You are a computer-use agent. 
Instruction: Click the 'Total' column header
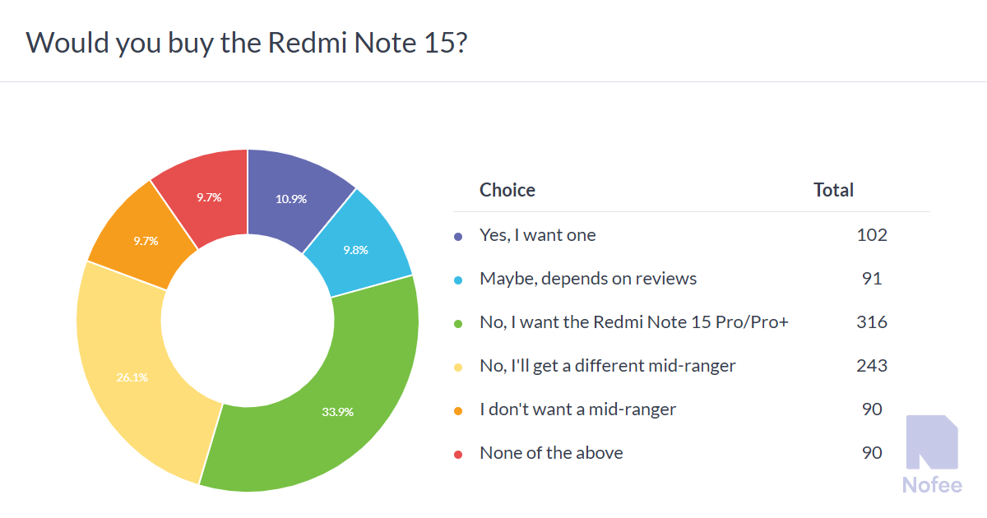[833, 190]
